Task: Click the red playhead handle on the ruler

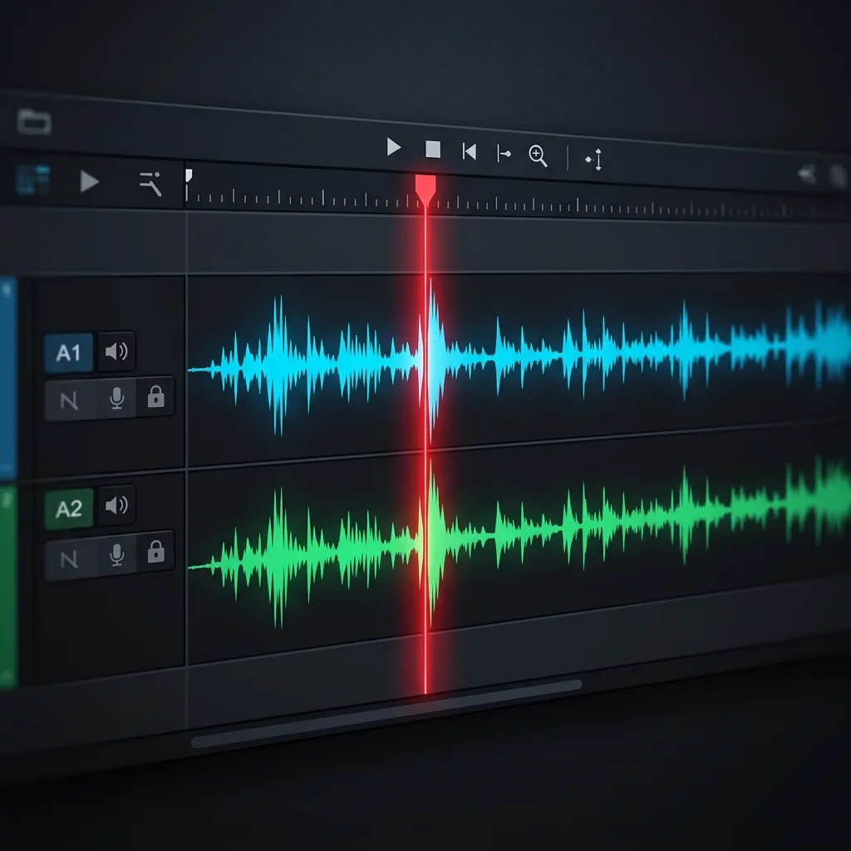Action: [425, 189]
